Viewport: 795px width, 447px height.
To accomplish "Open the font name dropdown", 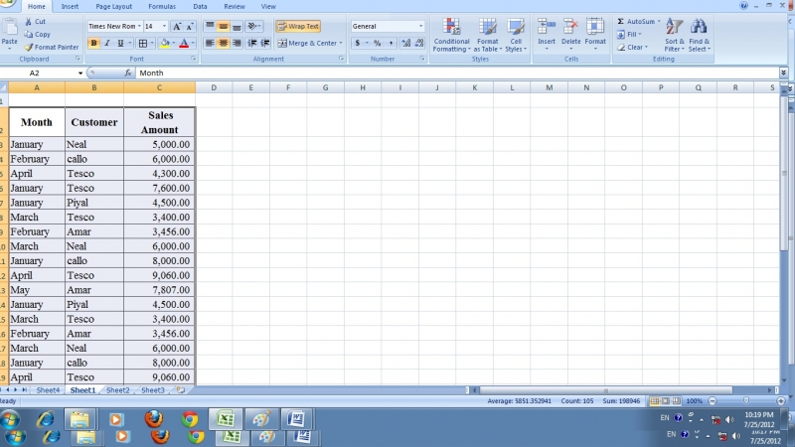I will click(x=138, y=27).
